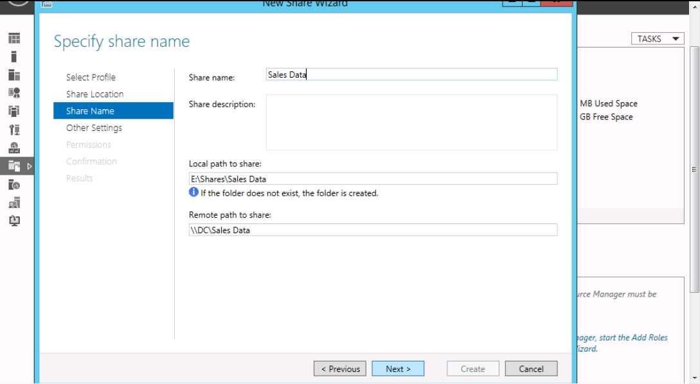The height and width of the screenshot is (384, 700).
Task: Click the 'Specify share name' heading
Action: pos(121,42)
